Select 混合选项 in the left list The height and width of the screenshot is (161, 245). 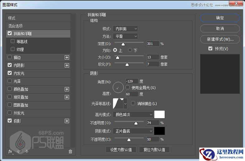tap(38, 26)
